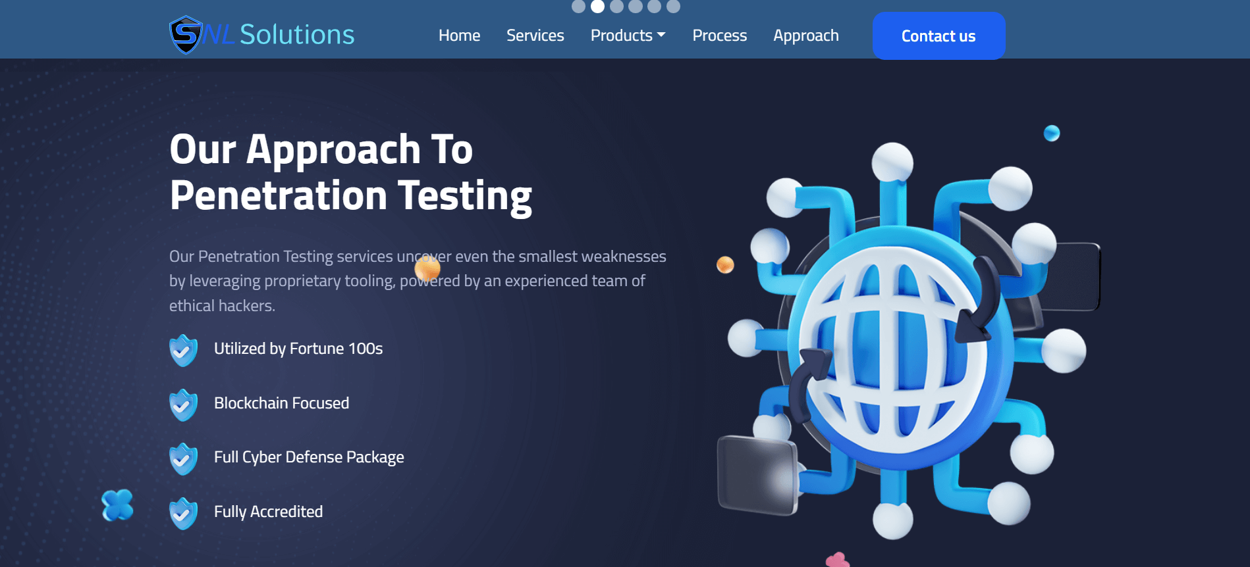Click the SNL shield logo icon

(186, 34)
